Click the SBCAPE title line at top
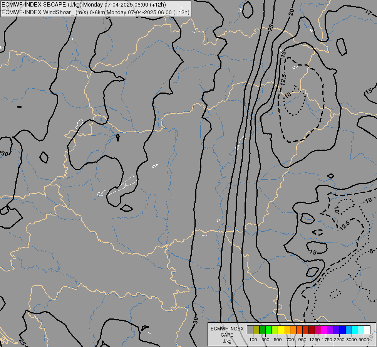Screen dimensions: 377x347 84,5
